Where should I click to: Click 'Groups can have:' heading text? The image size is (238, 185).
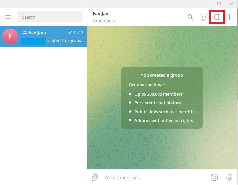[x=147, y=85]
